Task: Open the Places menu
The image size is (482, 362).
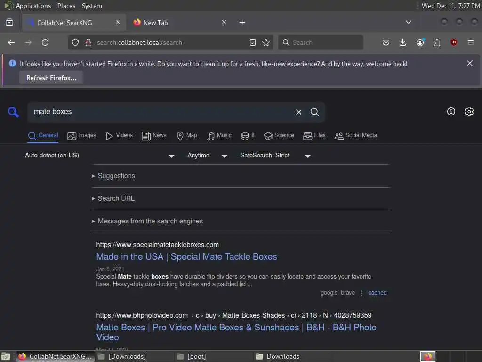Action: [66, 6]
